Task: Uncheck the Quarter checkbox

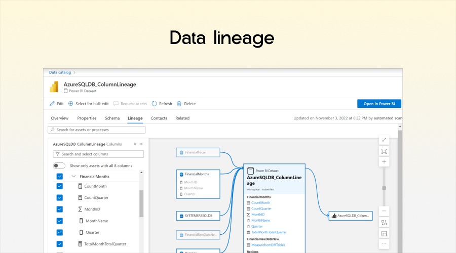Action: pyautogui.click(x=60, y=232)
